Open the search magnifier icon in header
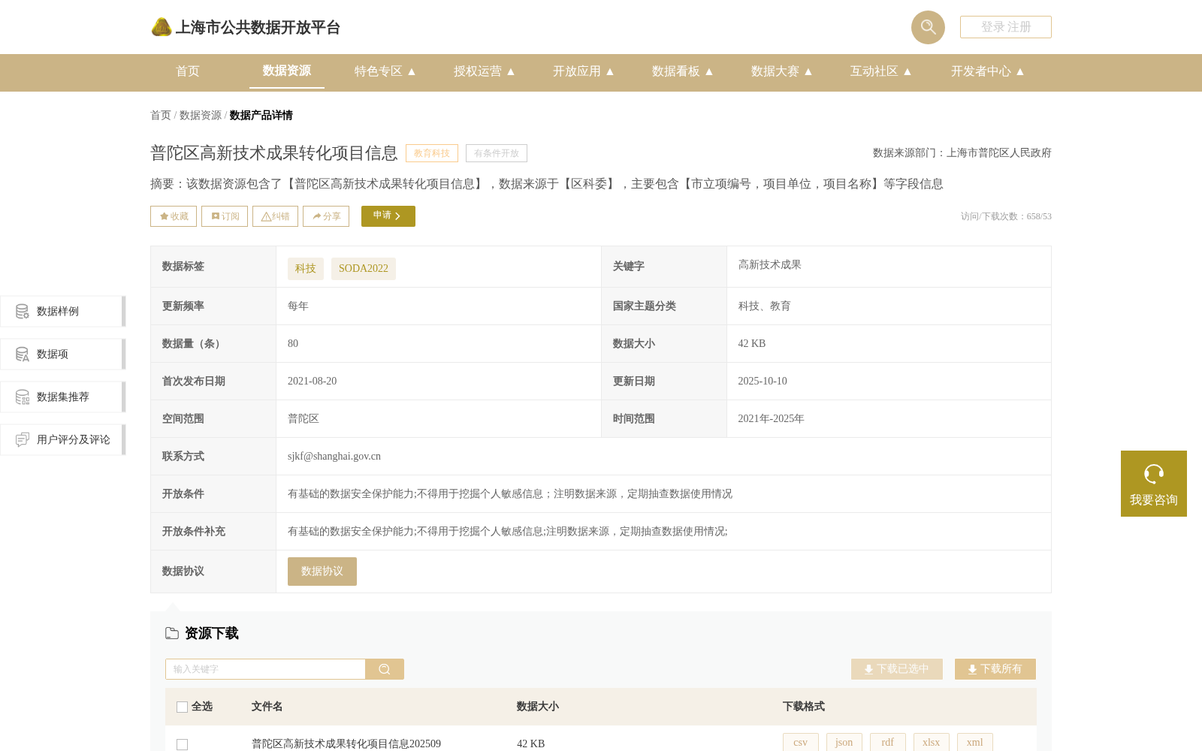Image resolution: width=1202 pixels, height=751 pixels. coord(928,27)
